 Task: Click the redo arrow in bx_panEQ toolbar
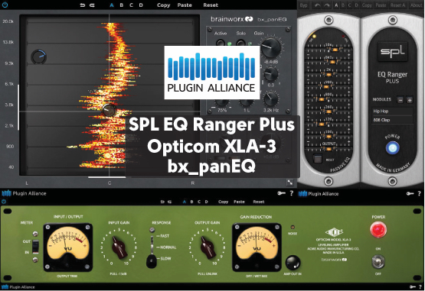tap(92, 5)
